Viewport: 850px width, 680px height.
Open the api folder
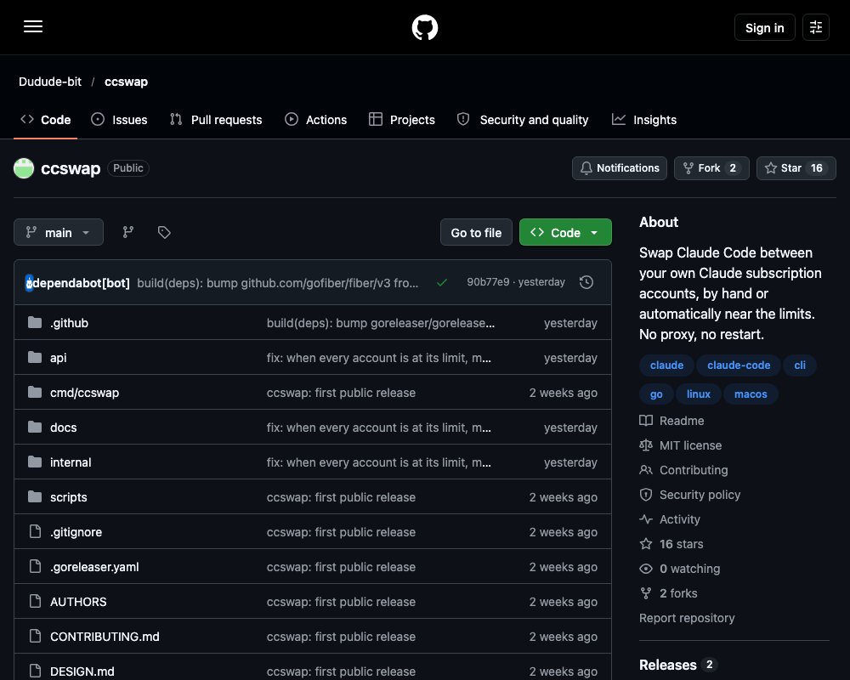tap(59, 358)
